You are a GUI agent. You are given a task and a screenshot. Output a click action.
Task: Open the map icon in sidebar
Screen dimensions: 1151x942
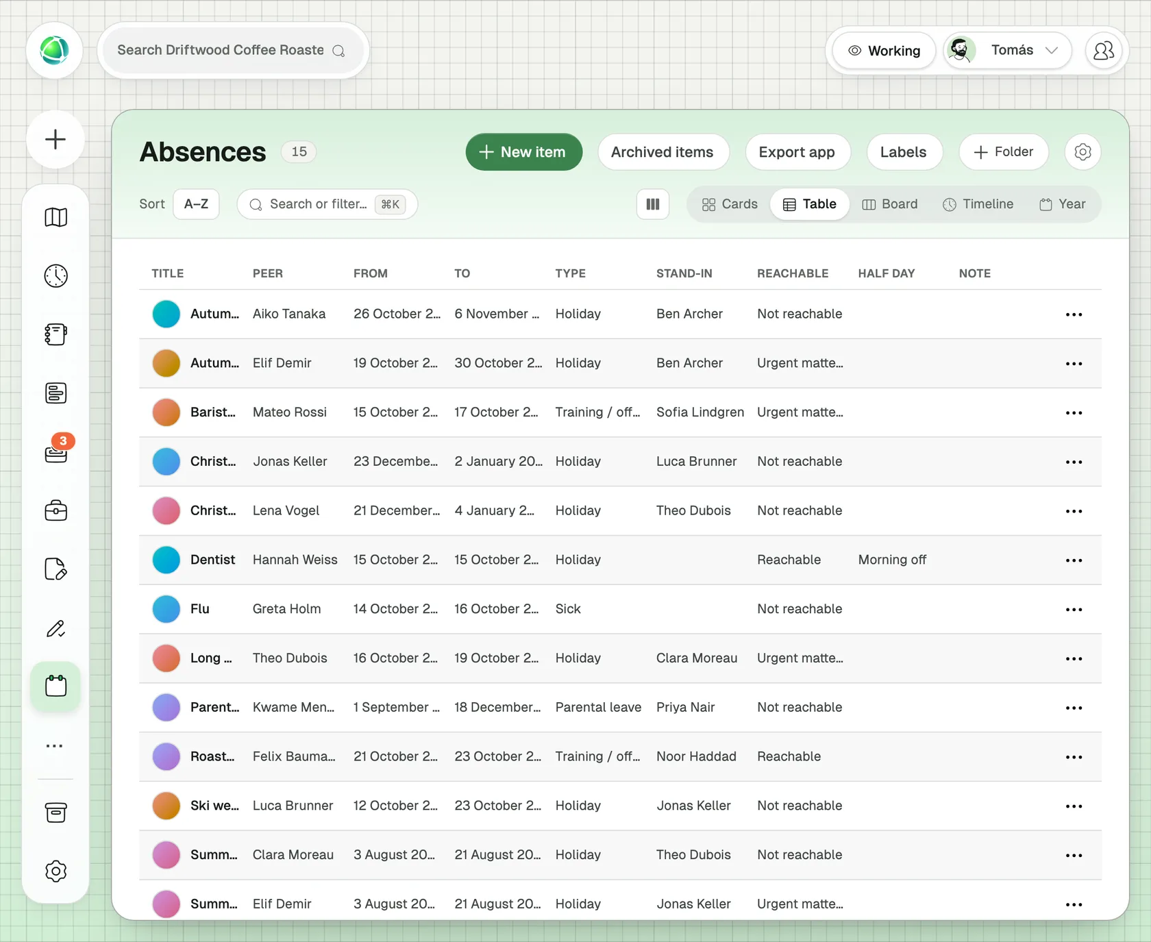(55, 218)
